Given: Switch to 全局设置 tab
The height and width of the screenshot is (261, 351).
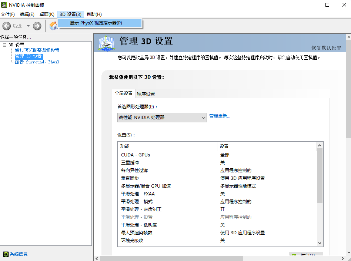Looking at the screenshot, I should 124,93.
